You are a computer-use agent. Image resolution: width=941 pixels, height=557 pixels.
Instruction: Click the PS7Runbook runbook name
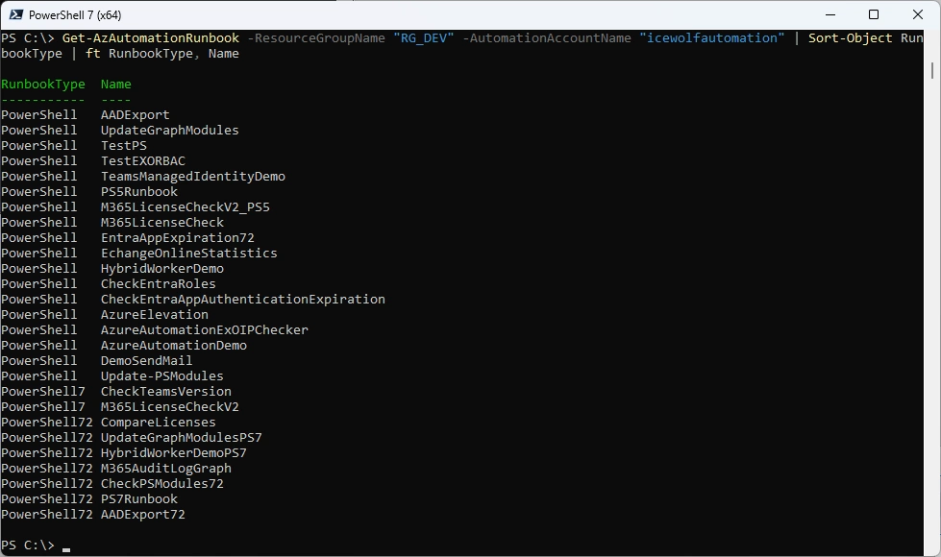[139, 499]
